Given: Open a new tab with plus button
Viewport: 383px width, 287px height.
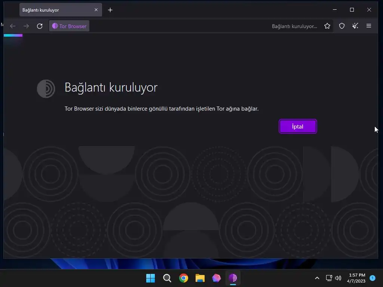Looking at the screenshot, I should click(x=110, y=10).
